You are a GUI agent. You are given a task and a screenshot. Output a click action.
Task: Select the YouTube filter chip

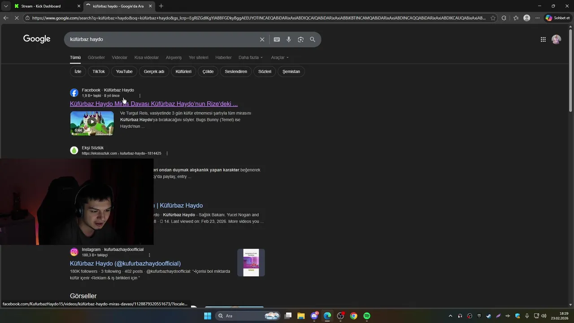[x=124, y=71]
